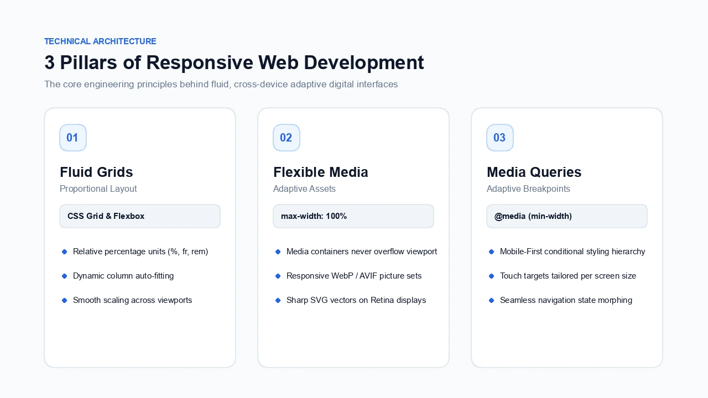708x398 pixels.
Task: Click the Proportional Layout subtitle
Action: point(98,188)
